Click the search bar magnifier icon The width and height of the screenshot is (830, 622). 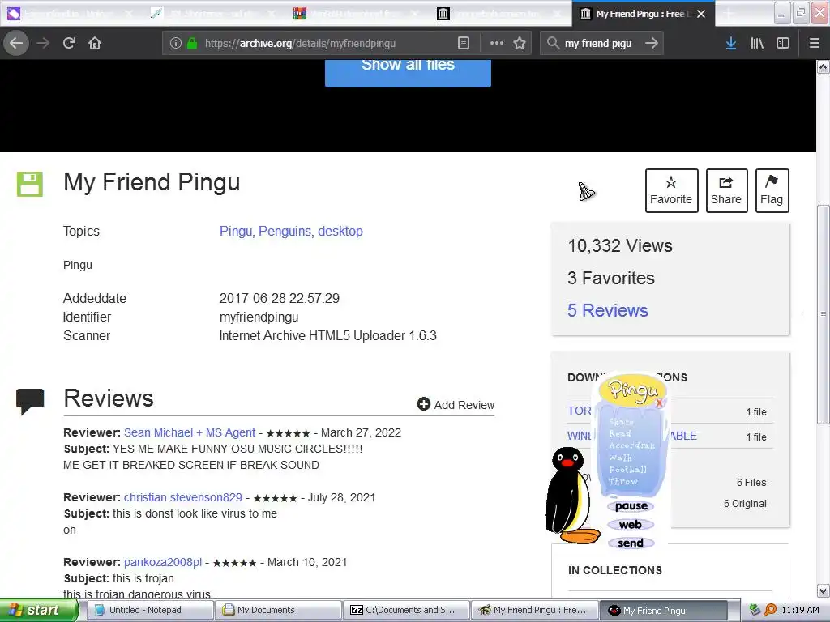tap(553, 43)
